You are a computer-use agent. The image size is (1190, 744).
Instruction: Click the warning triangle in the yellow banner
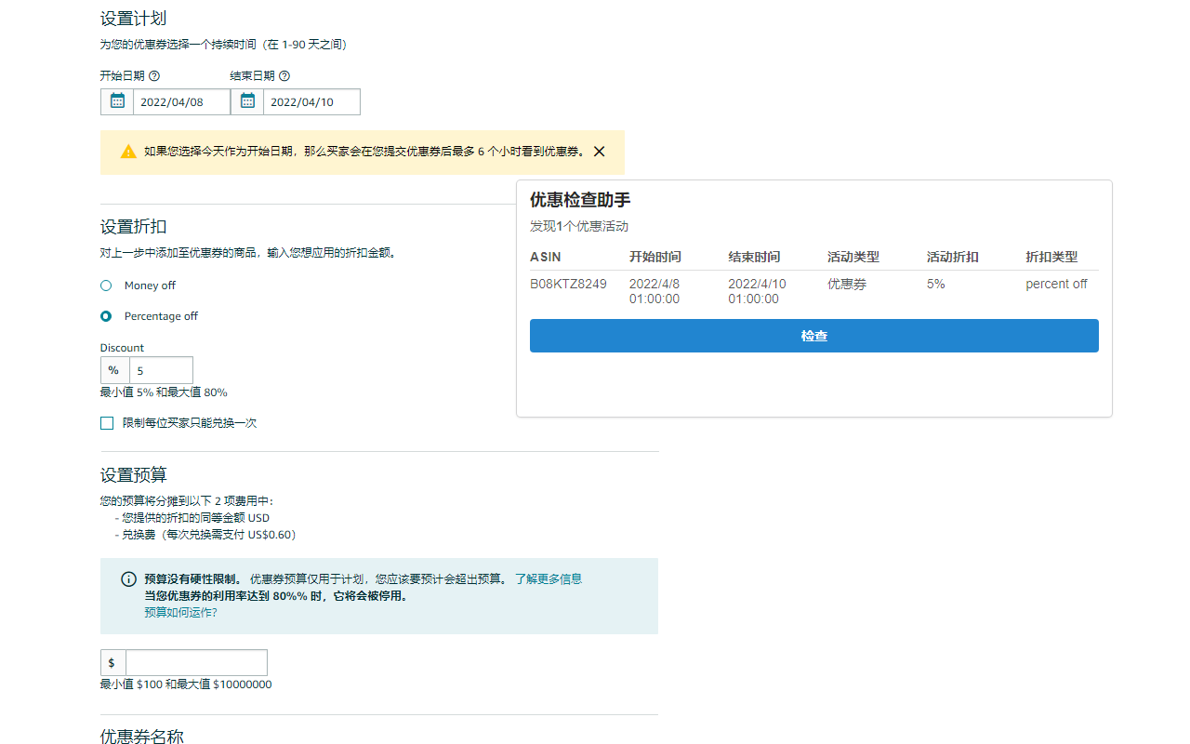[x=127, y=151]
